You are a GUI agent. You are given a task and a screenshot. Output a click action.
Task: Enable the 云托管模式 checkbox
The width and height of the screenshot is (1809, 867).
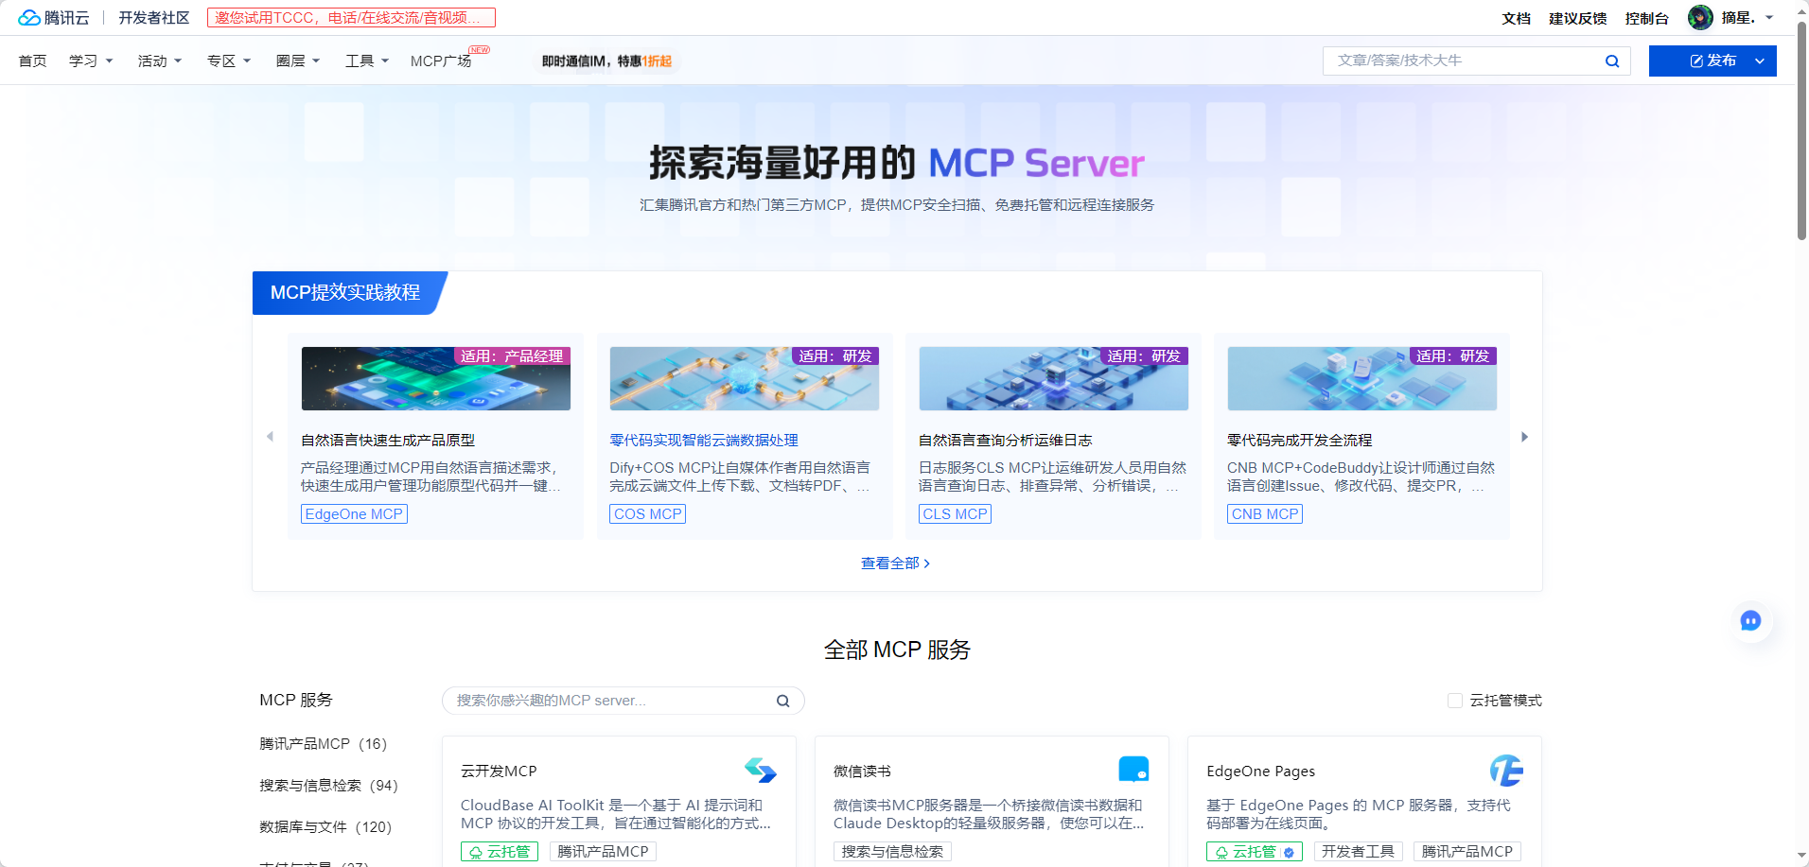(x=1455, y=701)
